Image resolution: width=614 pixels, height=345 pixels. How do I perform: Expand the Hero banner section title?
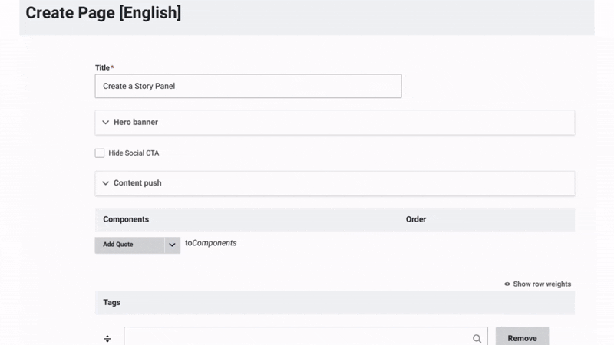click(x=136, y=123)
